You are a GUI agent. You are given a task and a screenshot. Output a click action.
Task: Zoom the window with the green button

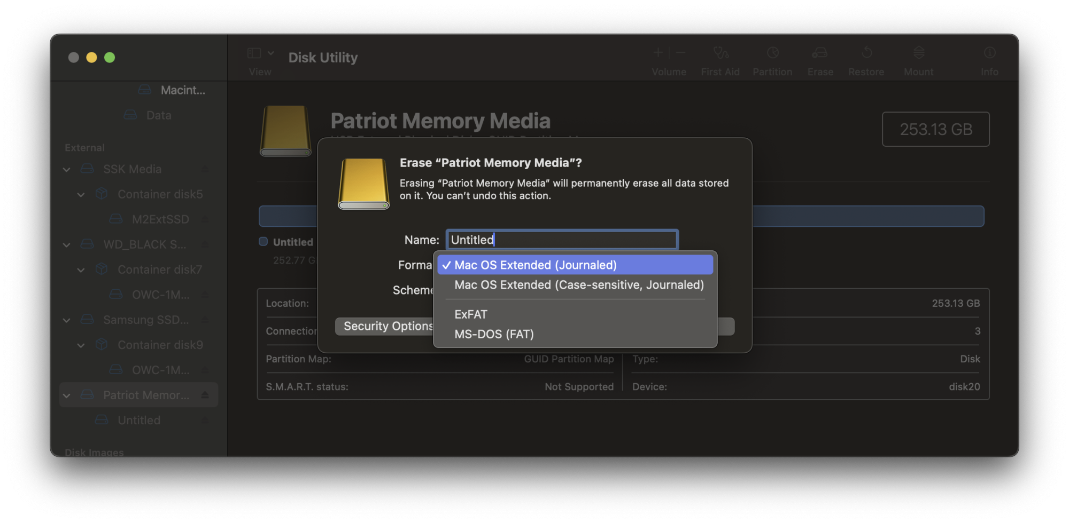[x=110, y=58]
